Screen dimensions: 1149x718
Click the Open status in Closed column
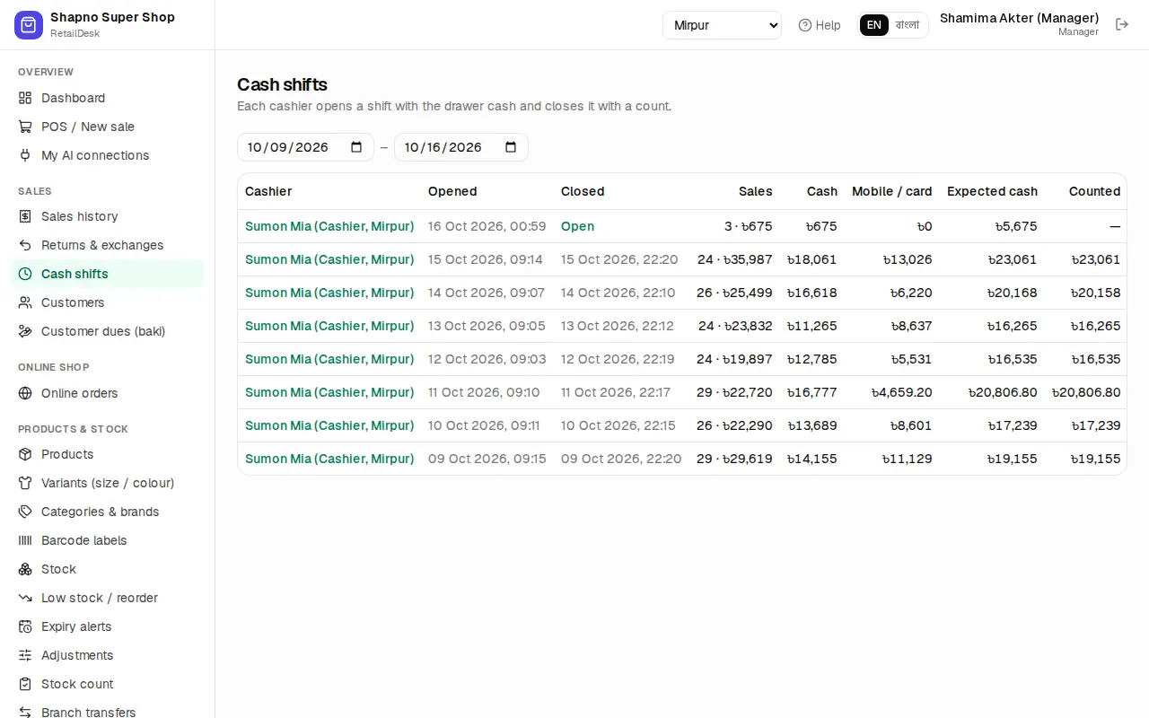(577, 226)
